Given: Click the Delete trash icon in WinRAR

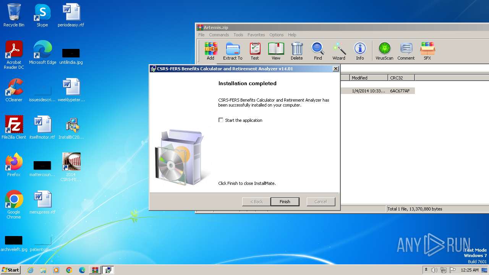Looking at the screenshot, I should coord(296,51).
